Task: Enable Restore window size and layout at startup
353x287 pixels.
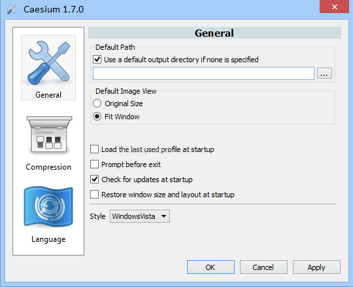Action: pos(94,195)
